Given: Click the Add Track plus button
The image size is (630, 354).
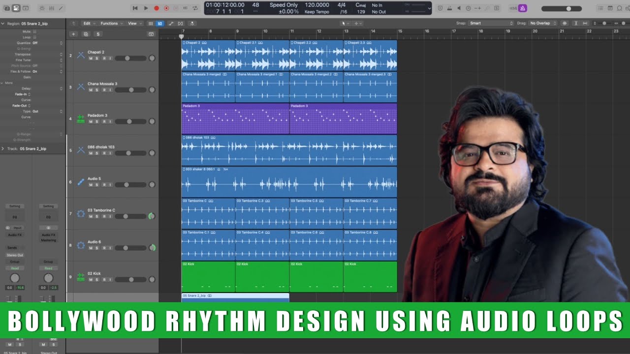Looking at the screenshot, I should (x=73, y=34).
